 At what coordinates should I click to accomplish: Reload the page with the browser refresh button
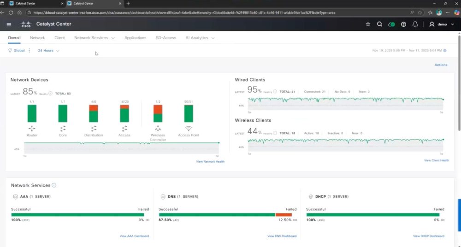pos(11,12)
